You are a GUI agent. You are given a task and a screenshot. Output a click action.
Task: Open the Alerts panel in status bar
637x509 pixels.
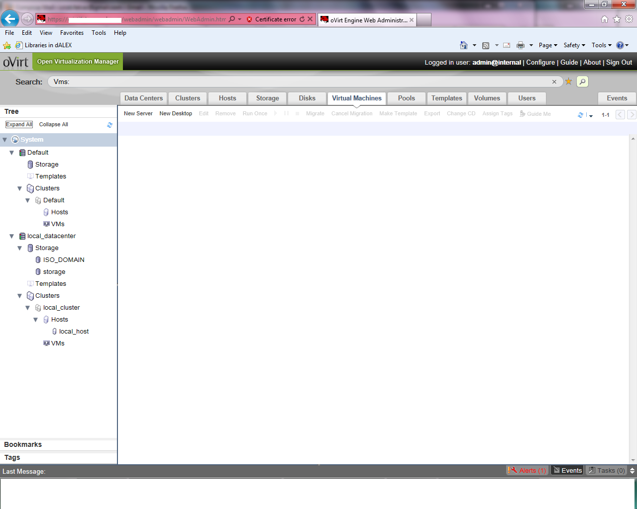click(x=528, y=470)
